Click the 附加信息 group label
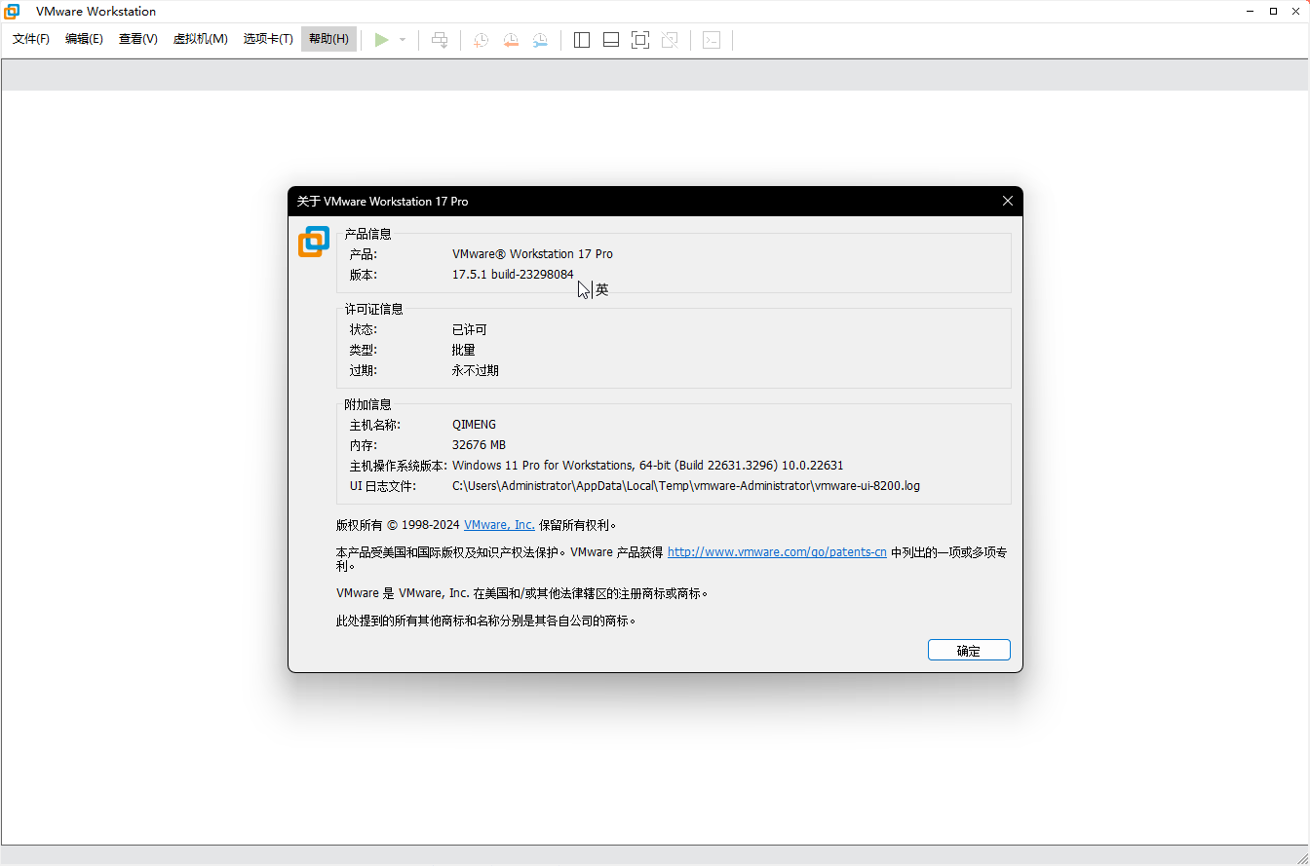1310x866 pixels. click(x=368, y=404)
